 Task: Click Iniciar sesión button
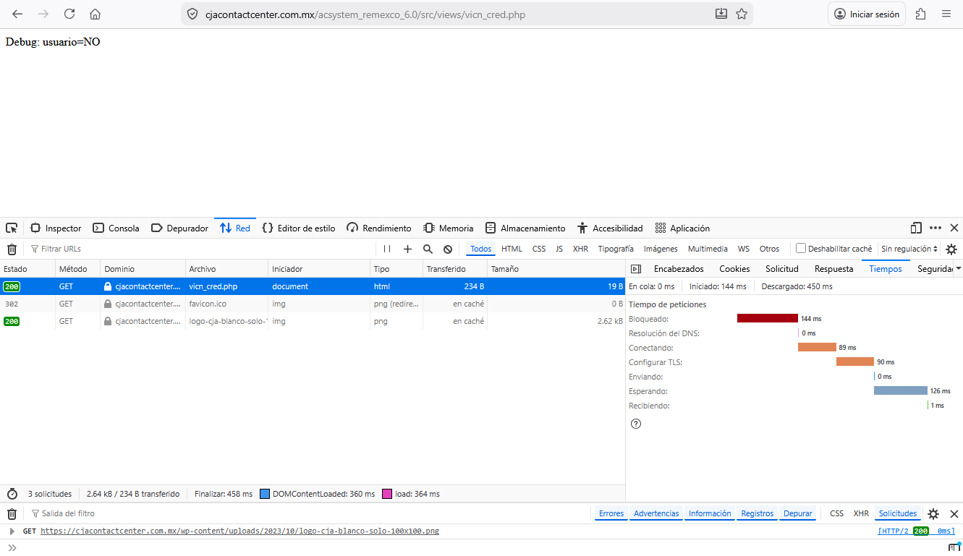[867, 14]
